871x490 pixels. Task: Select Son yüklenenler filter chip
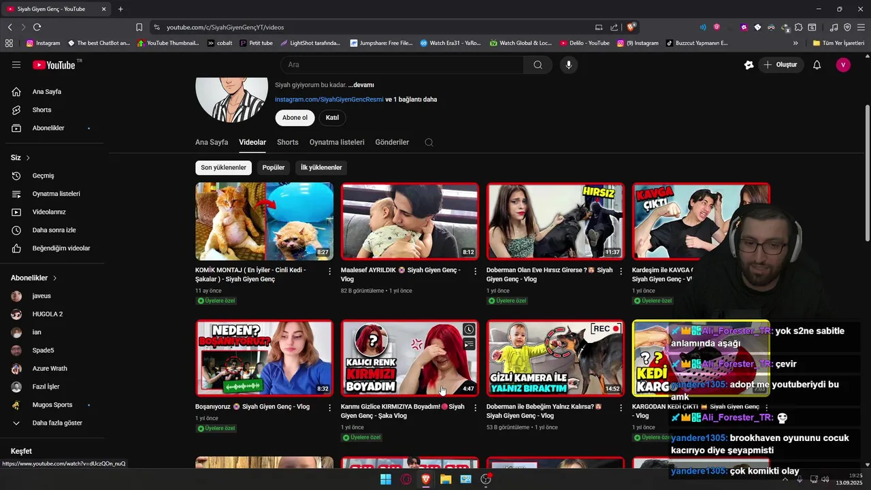[x=223, y=167]
